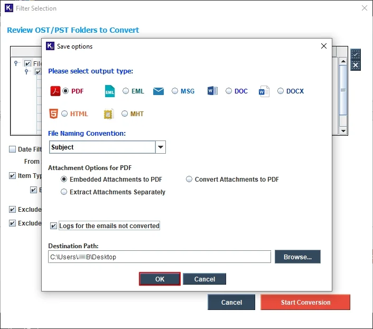Select the DOC output type radio button

229,91
